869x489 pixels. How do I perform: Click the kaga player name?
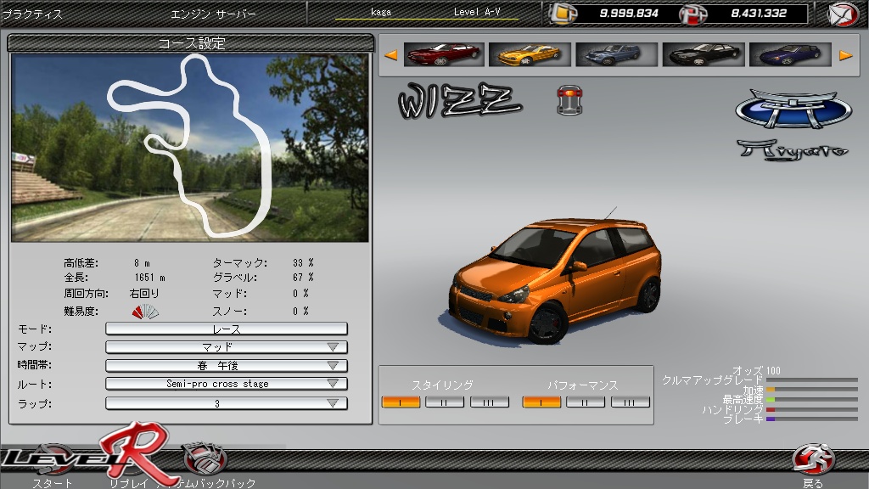point(381,12)
